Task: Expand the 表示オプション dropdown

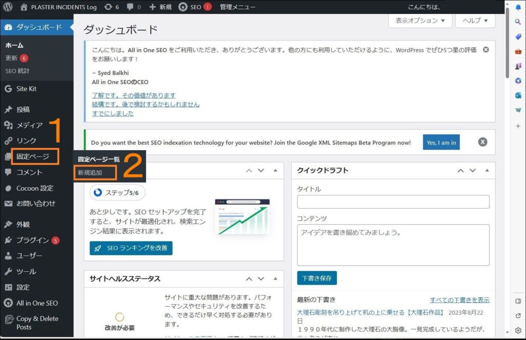Action: tap(420, 21)
